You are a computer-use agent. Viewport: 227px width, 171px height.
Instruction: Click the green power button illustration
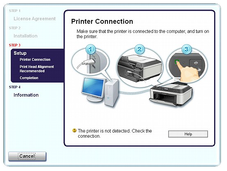(x=177, y=62)
